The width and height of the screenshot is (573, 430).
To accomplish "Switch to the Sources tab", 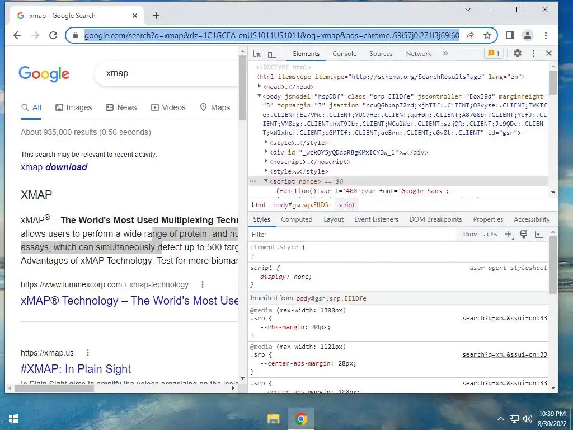I will click(381, 54).
